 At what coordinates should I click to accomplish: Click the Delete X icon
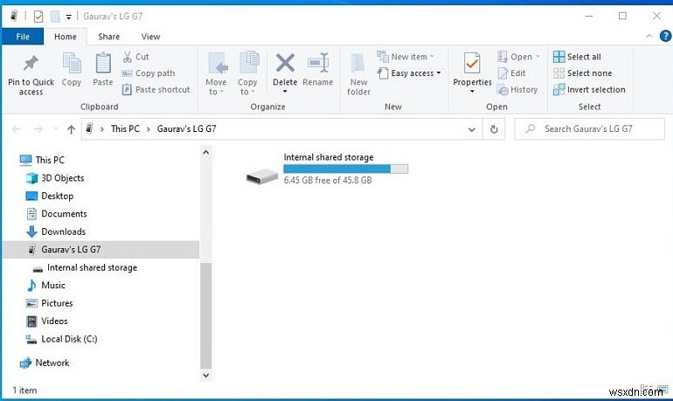(285, 63)
